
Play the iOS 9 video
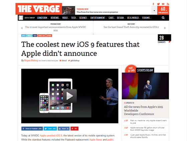click(70, 96)
